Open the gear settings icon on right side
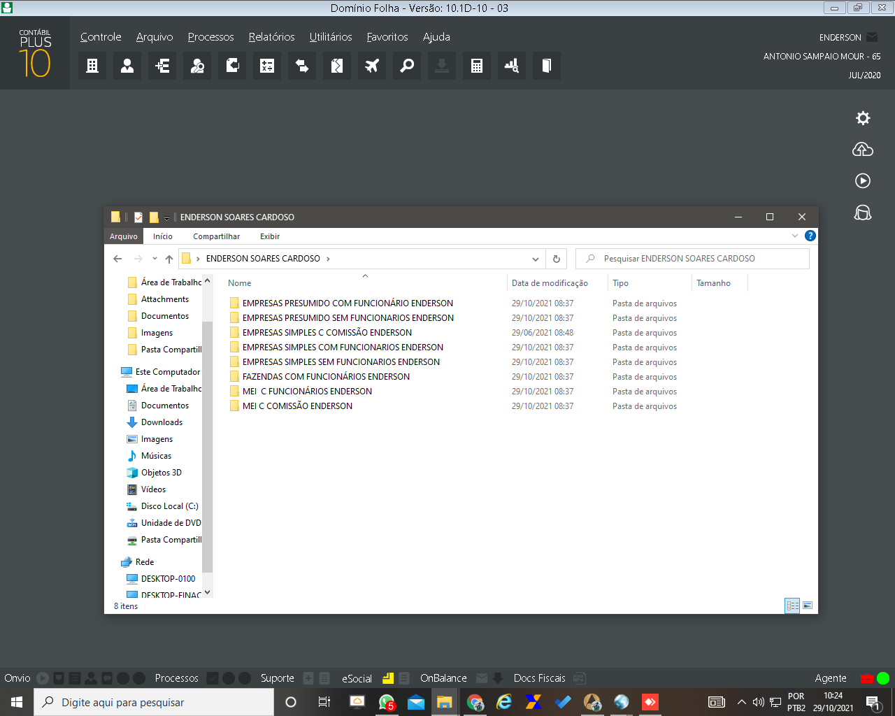Viewport: 895px width, 716px height. 863,118
